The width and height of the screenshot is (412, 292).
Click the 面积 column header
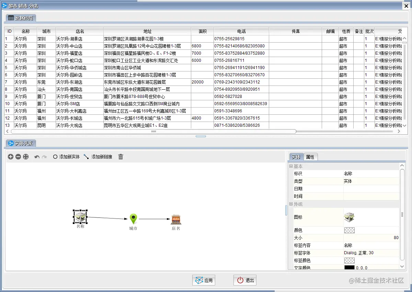203,31
